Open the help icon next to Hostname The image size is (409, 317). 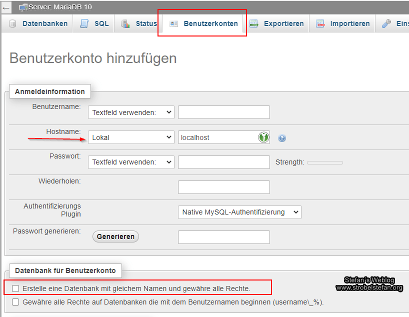pyautogui.click(x=281, y=137)
